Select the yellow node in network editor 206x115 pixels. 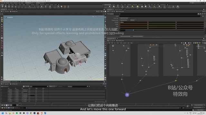click(x=176, y=81)
